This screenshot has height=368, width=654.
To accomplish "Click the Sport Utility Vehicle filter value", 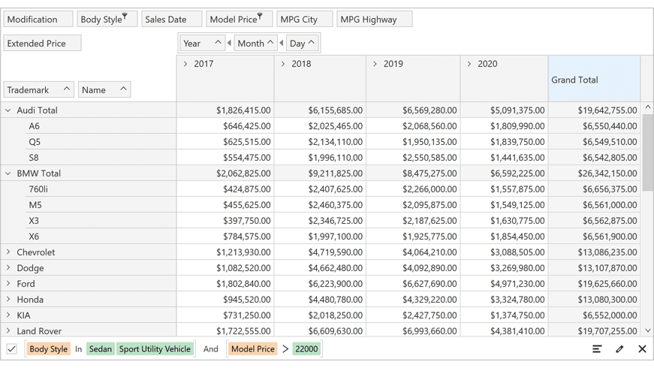I will [155, 348].
